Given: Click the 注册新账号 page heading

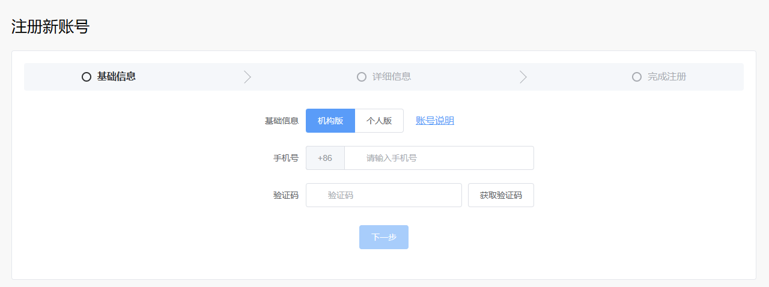Looking at the screenshot, I should [50, 27].
